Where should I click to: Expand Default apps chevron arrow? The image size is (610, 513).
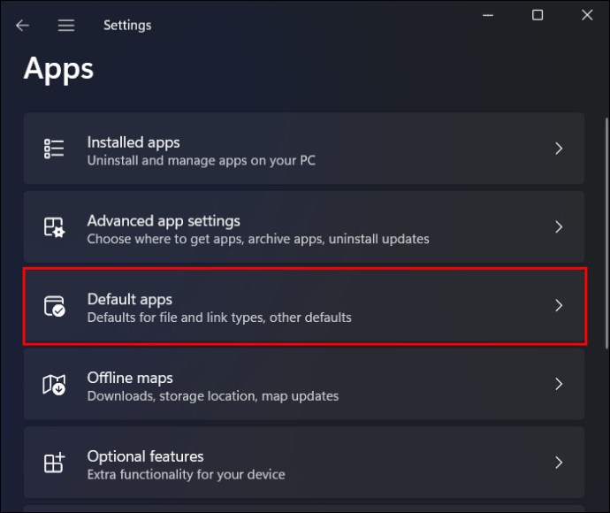tap(559, 306)
